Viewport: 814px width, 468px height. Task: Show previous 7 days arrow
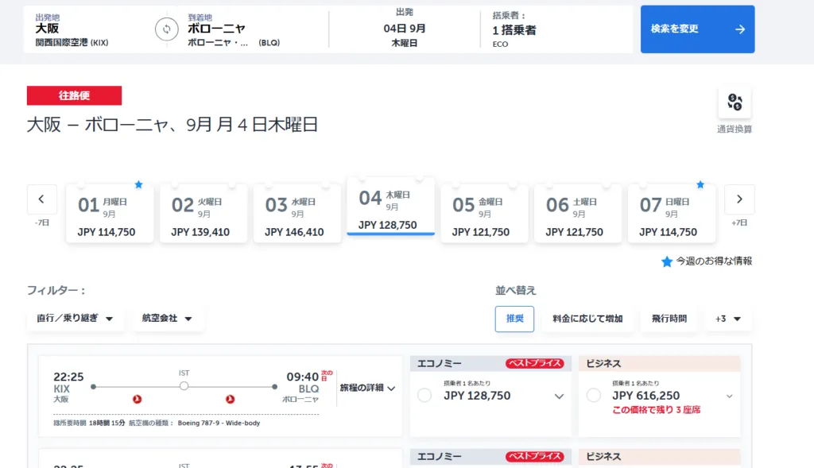click(x=41, y=199)
